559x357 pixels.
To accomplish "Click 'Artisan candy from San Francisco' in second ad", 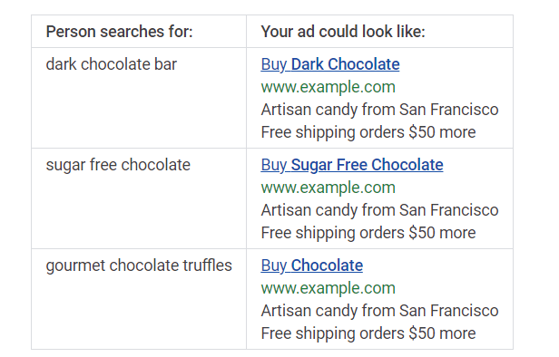I will click(x=379, y=210).
